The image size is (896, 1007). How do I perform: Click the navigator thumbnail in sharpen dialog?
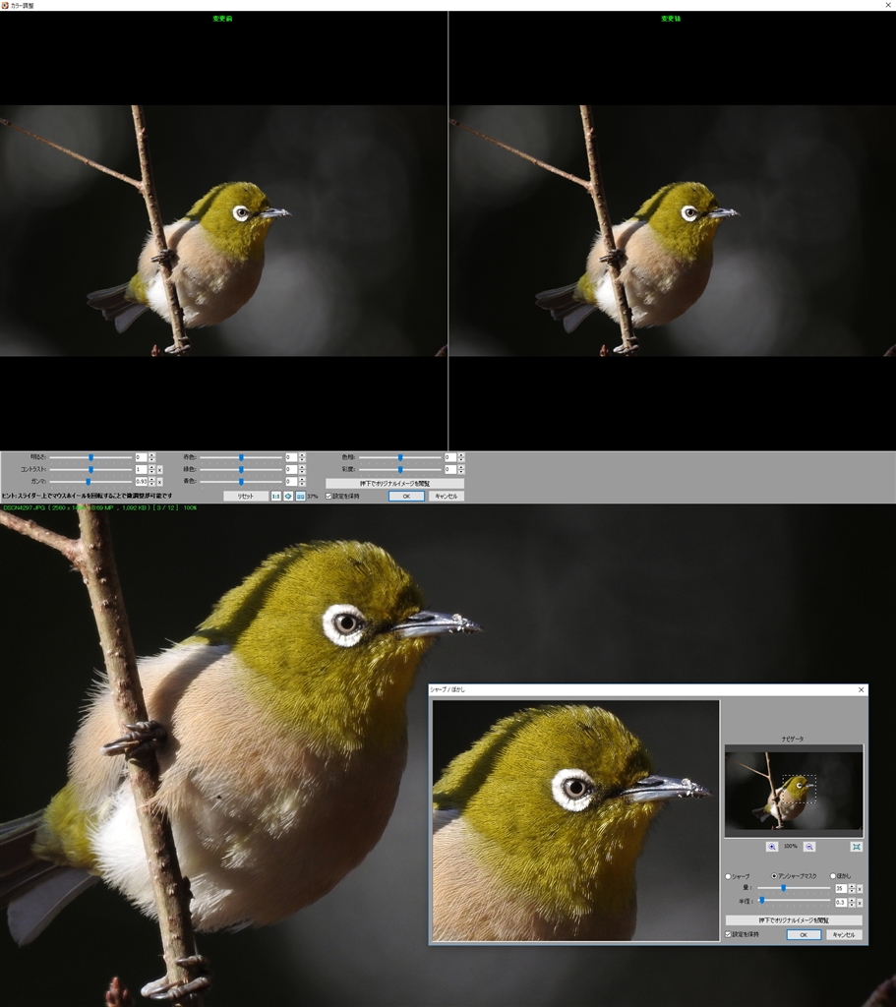[794, 791]
